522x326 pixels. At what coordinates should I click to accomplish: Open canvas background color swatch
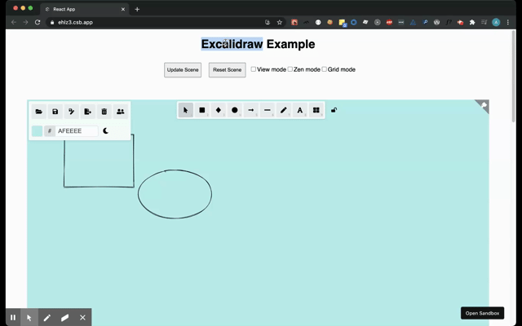click(x=37, y=131)
